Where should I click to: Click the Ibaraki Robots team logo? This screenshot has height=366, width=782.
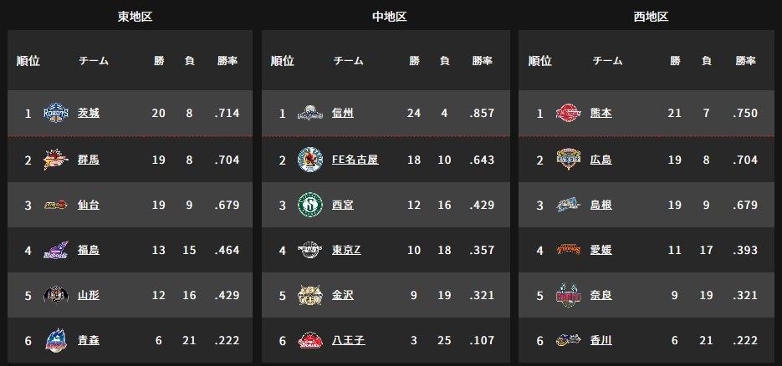tap(56, 113)
